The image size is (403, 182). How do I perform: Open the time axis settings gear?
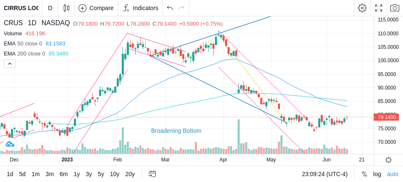[388, 160]
